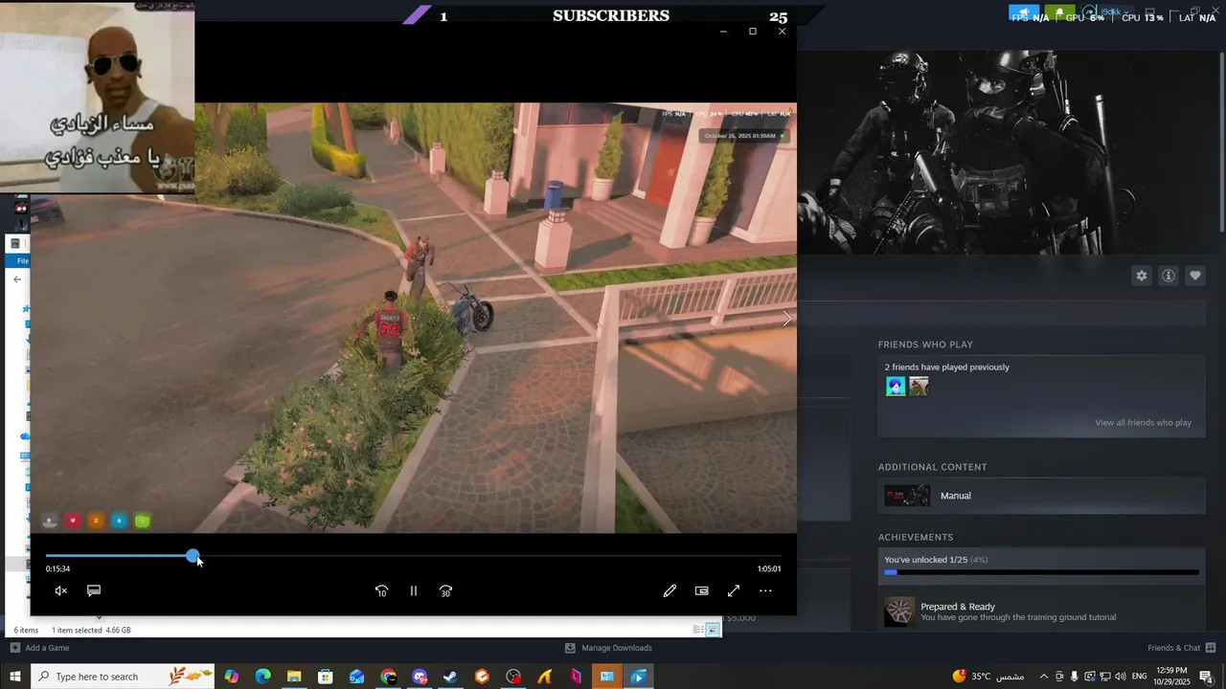The width and height of the screenshot is (1226, 689).
Task: Click the gray player icon in game overlay
Action: coord(50,521)
